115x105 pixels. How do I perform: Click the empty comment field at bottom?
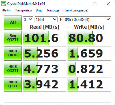[x=57, y=98]
